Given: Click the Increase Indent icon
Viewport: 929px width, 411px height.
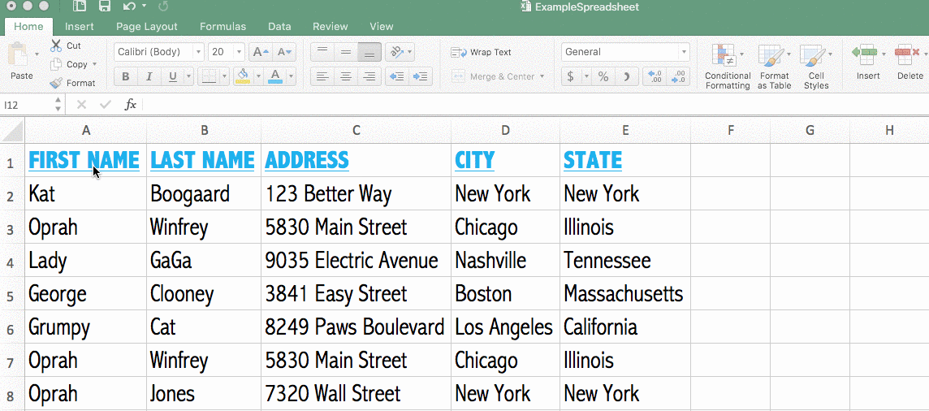Looking at the screenshot, I should pyautogui.click(x=421, y=76).
